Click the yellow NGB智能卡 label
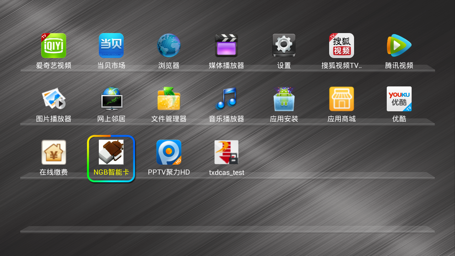Viewport: 455px width, 256px height. coord(111,172)
